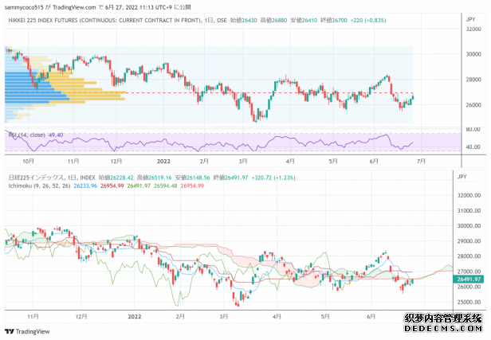Click 26000 on the futures price axis

coord(473,105)
